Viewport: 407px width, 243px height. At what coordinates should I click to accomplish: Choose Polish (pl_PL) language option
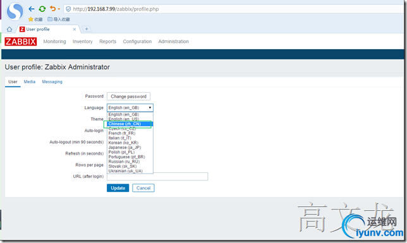tap(130, 152)
